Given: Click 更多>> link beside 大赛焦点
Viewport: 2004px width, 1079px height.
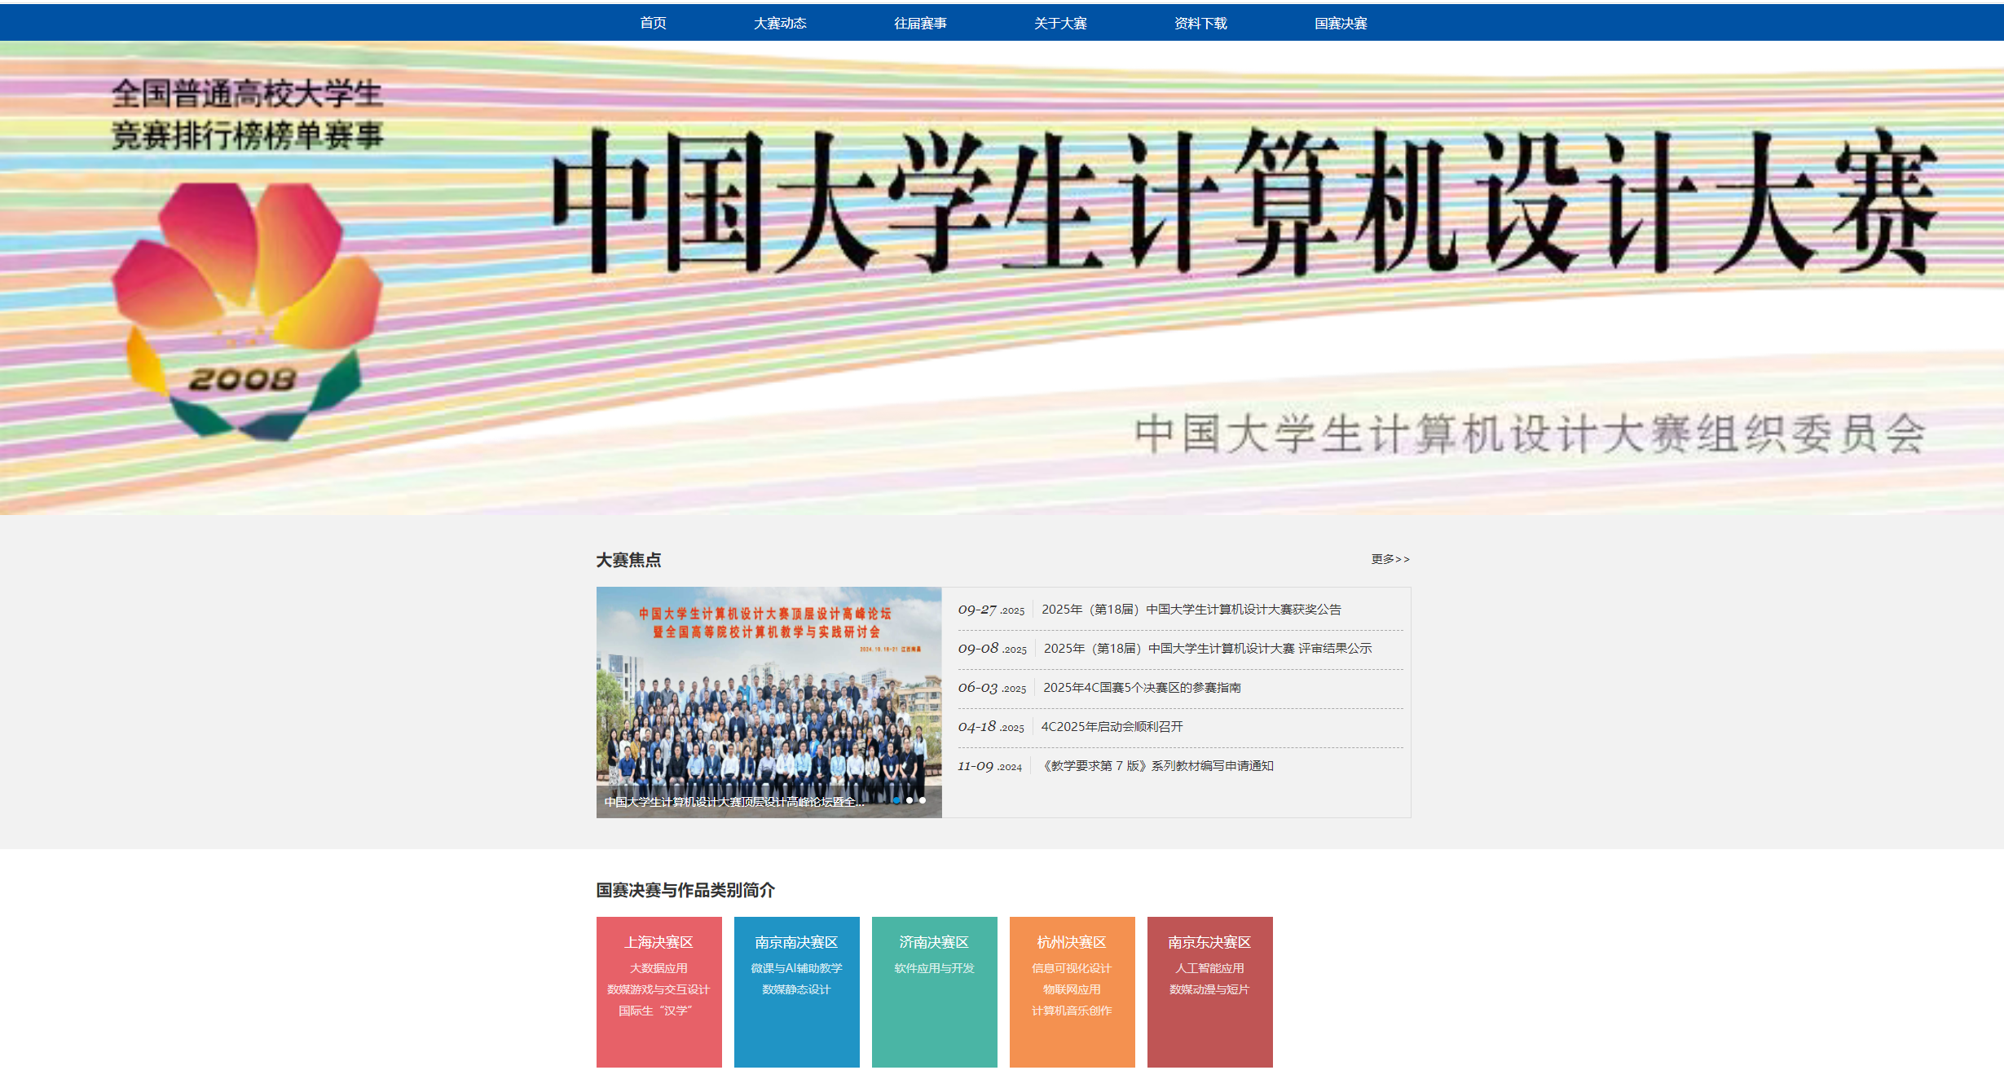Looking at the screenshot, I should (x=1390, y=559).
